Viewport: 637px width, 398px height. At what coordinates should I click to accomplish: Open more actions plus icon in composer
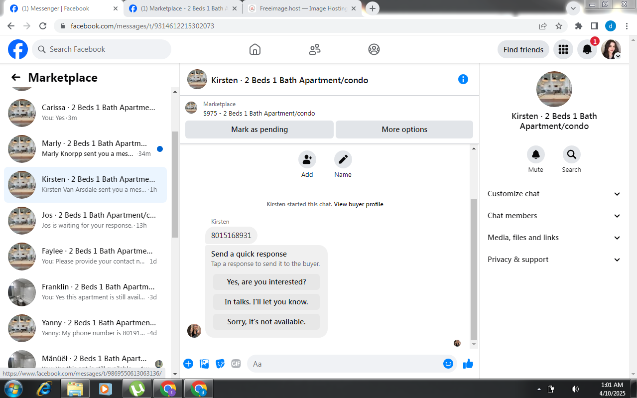click(188, 364)
